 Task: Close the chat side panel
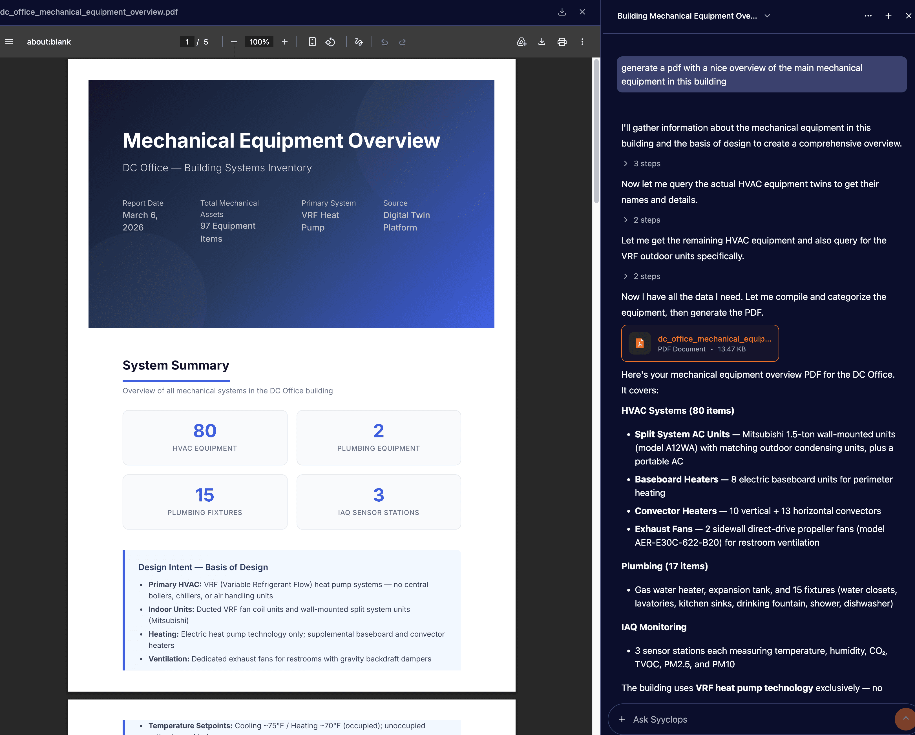[x=909, y=16]
